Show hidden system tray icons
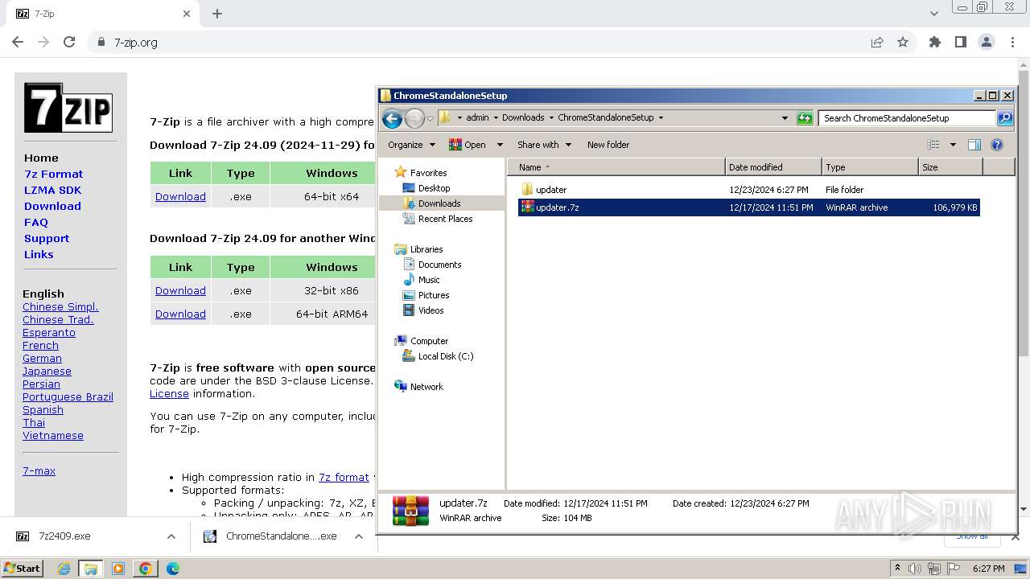The height and width of the screenshot is (579, 1030). click(897, 569)
